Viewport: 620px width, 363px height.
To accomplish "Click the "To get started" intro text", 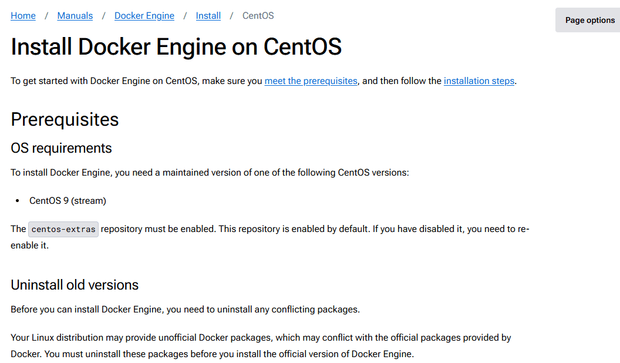I will click(136, 81).
